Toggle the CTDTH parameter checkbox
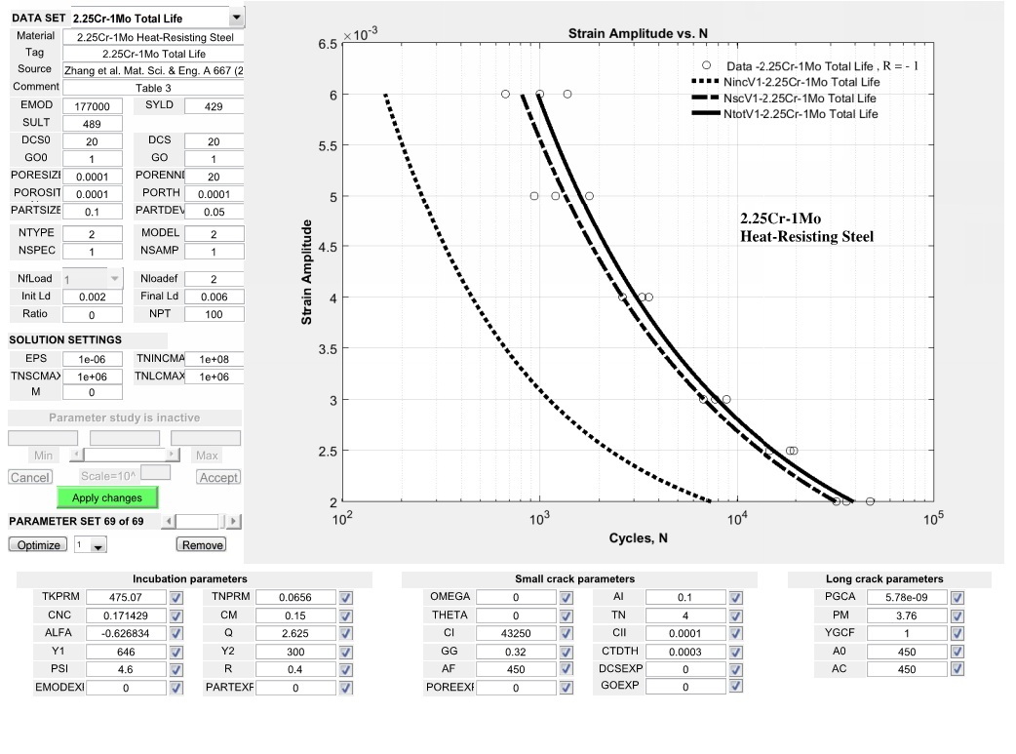The height and width of the screenshot is (754, 1016). (x=735, y=652)
